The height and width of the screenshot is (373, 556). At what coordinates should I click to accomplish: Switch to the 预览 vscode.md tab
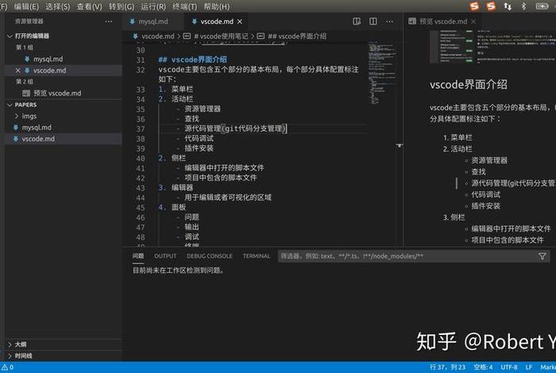pos(442,21)
